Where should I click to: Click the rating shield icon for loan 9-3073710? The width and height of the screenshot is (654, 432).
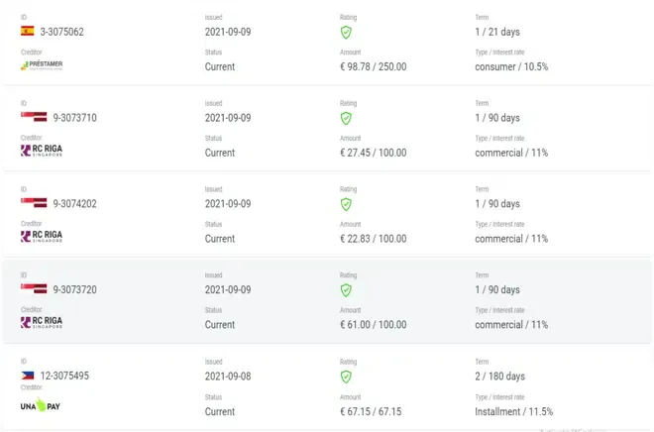click(346, 118)
